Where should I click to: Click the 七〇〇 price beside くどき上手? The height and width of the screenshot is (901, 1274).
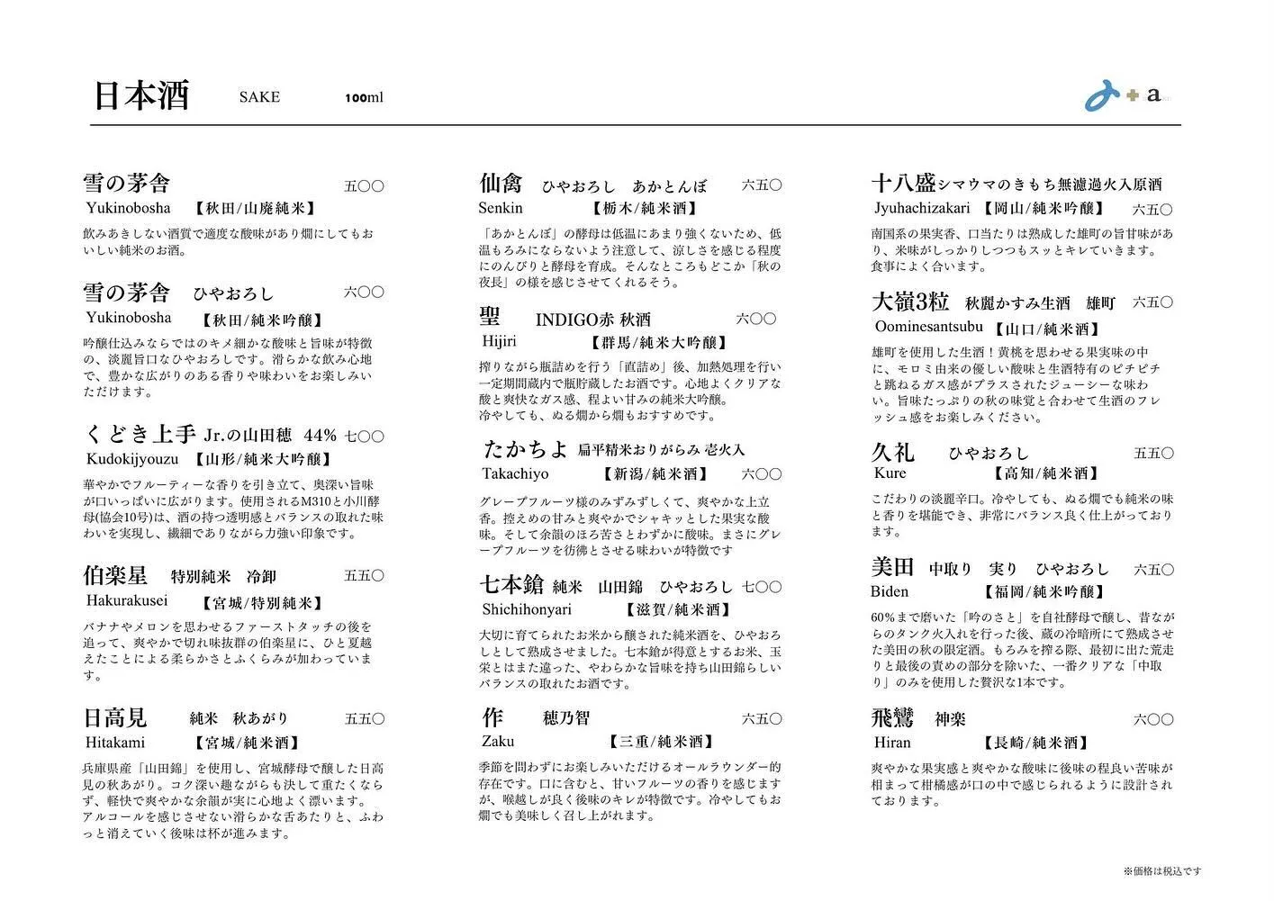(365, 437)
